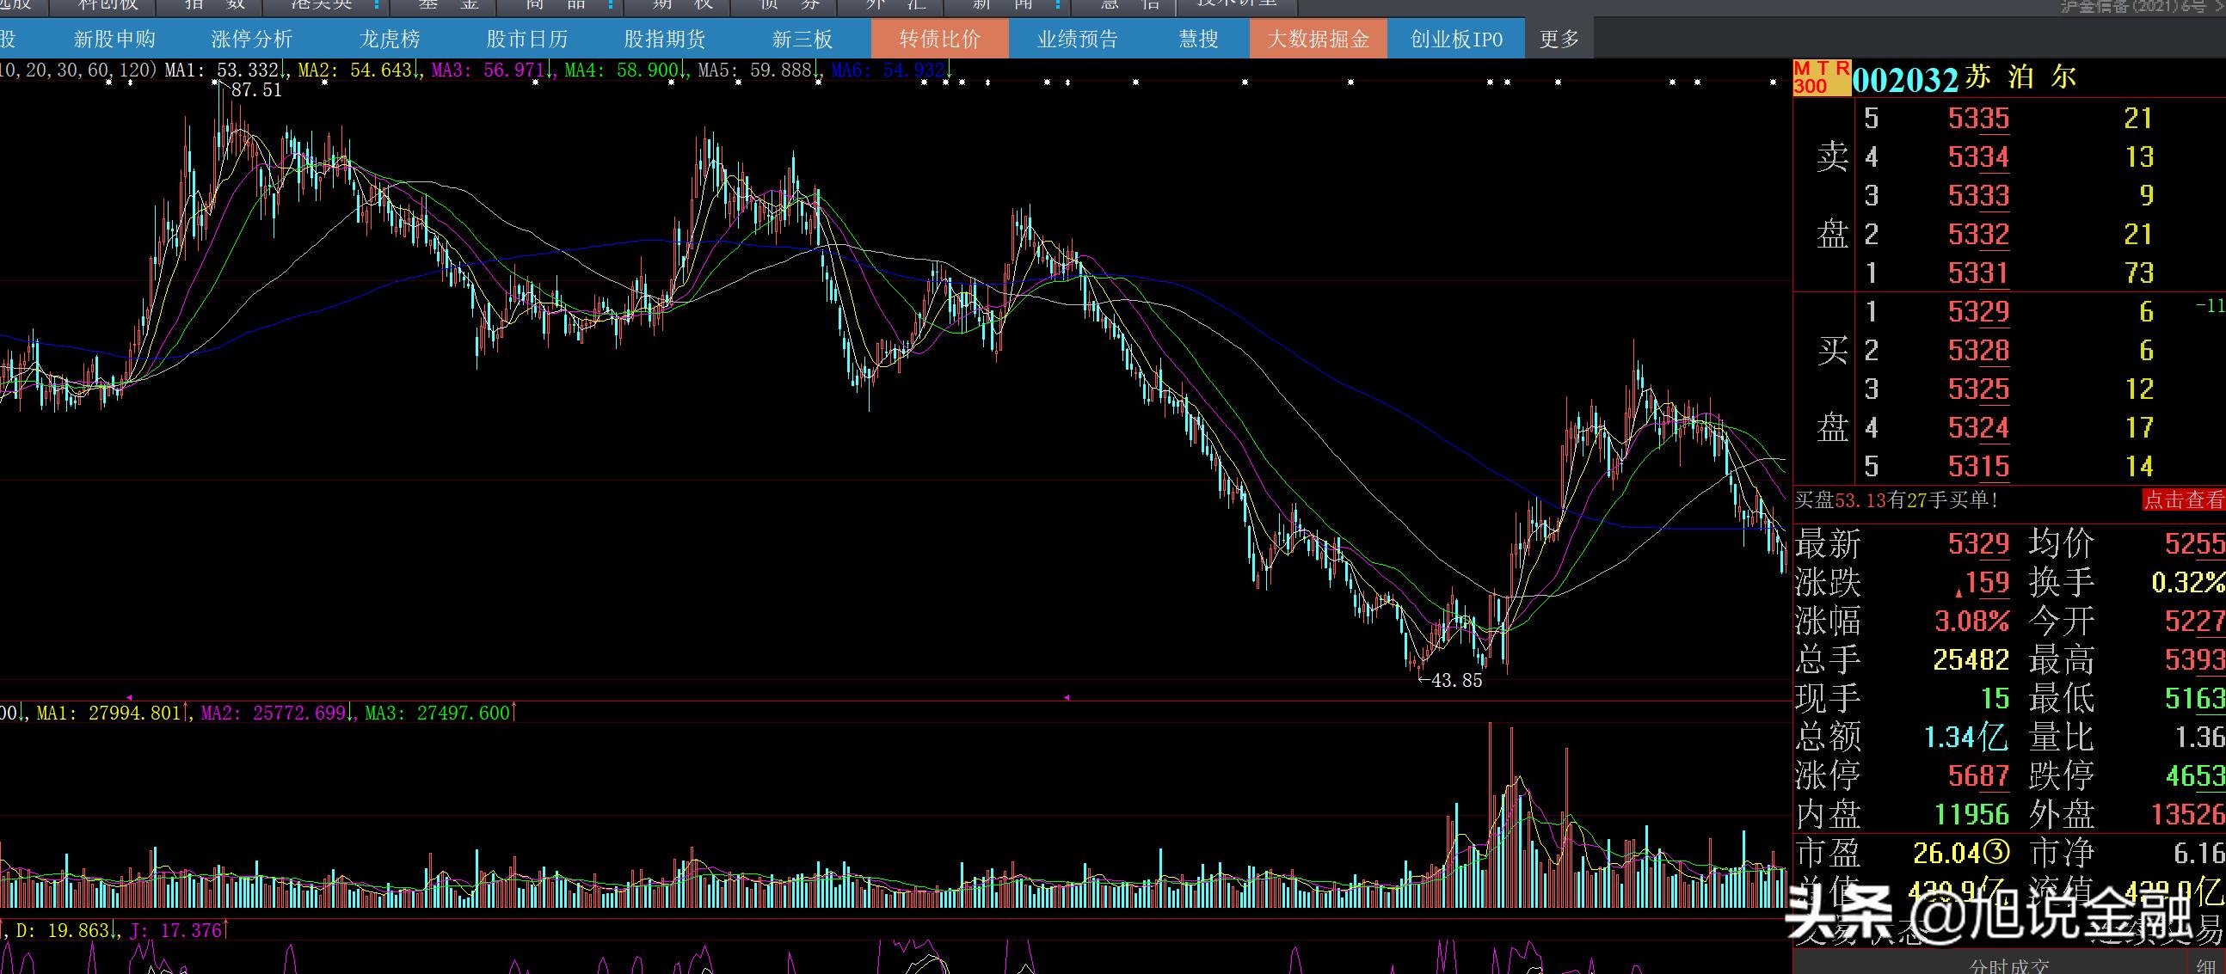Click the MTR 300 badge beside stock code
The height and width of the screenshot is (974, 2226).
pos(1821,77)
